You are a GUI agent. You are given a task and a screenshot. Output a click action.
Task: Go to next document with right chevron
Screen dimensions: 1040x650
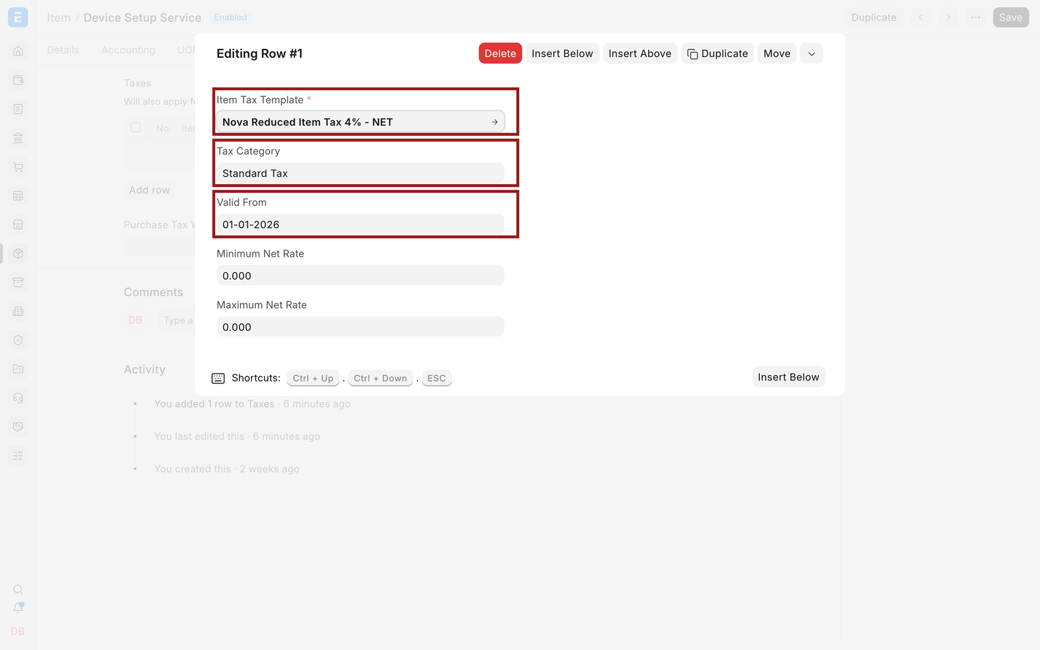948,18
